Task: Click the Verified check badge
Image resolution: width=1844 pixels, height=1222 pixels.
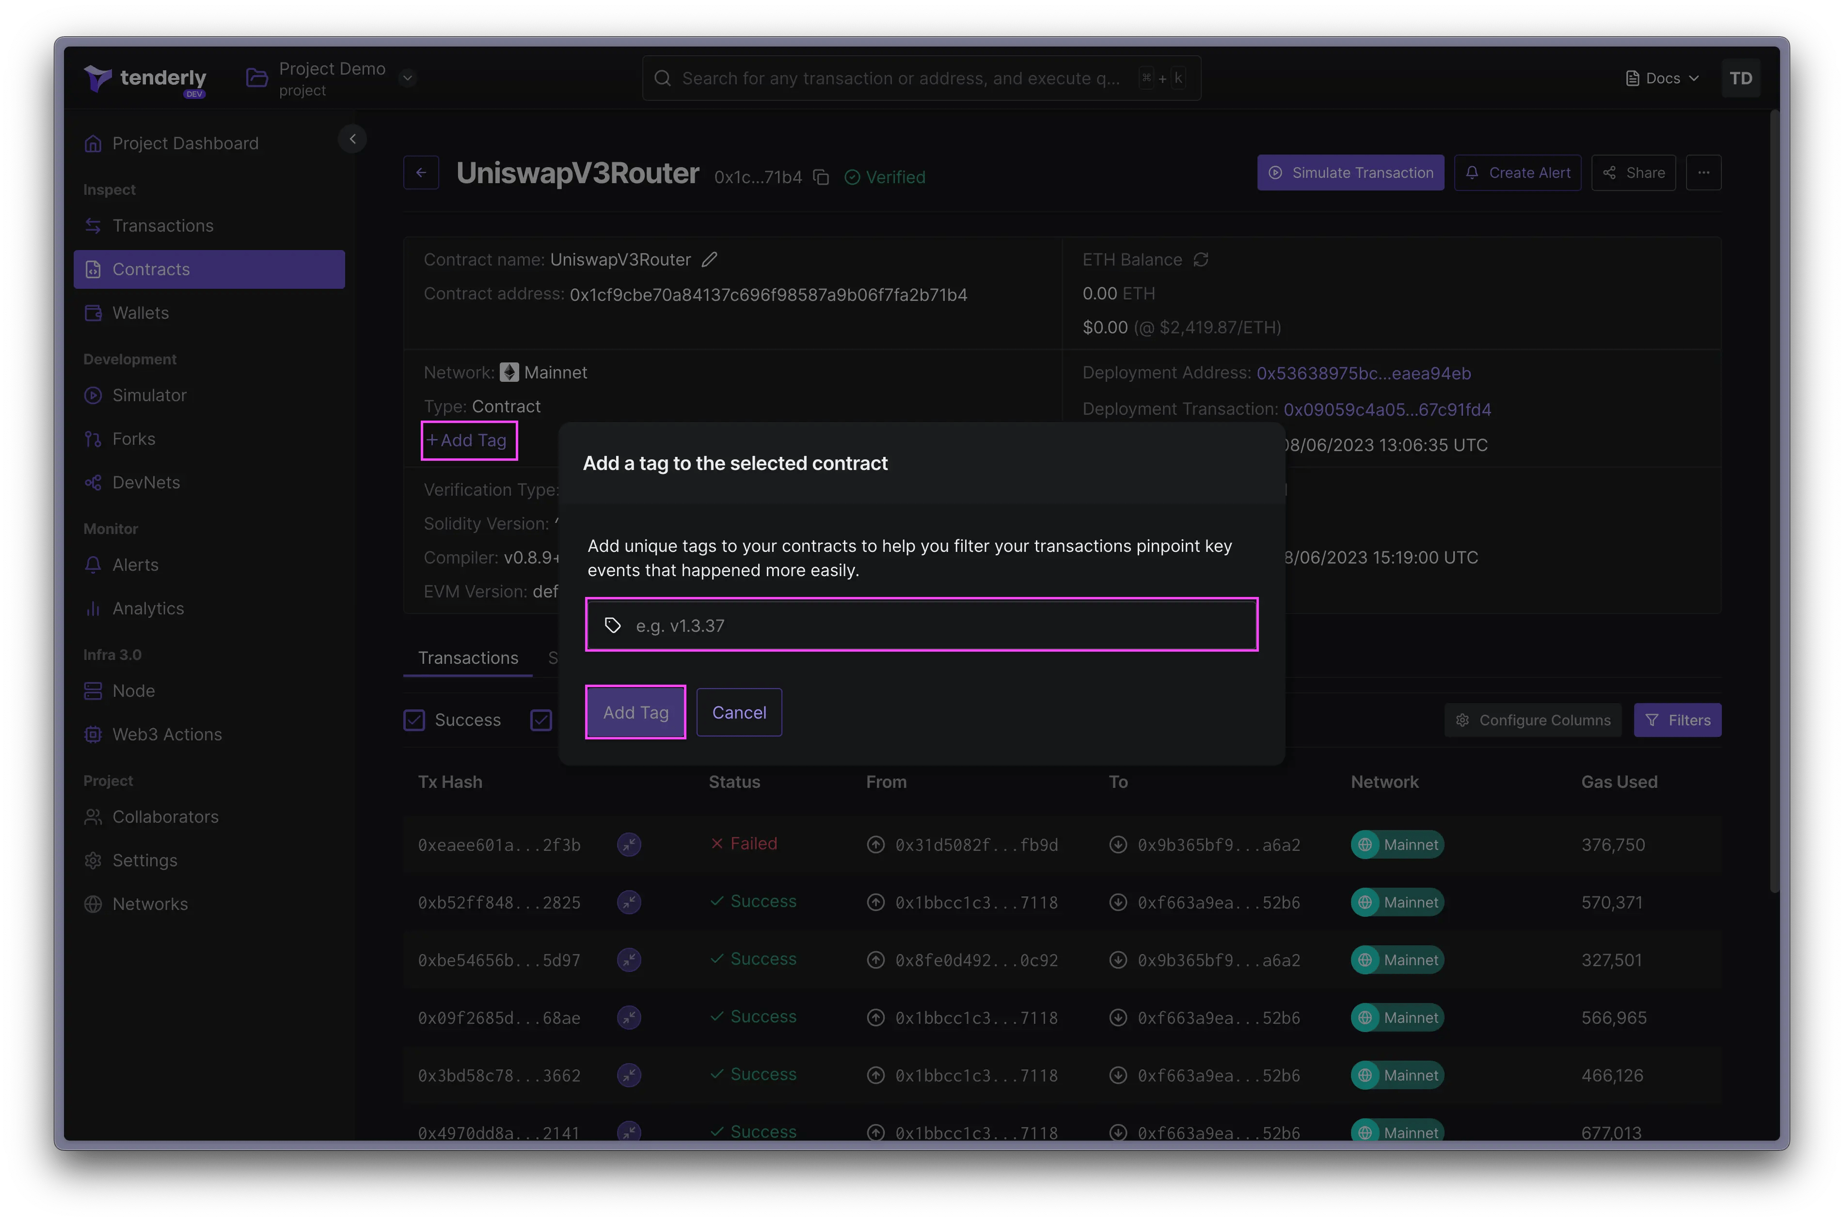Action: click(x=885, y=178)
